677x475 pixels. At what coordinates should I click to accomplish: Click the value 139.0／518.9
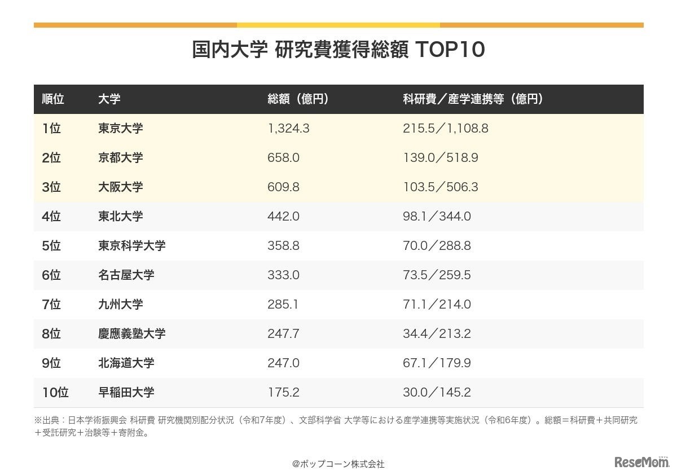tap(441, 158)
